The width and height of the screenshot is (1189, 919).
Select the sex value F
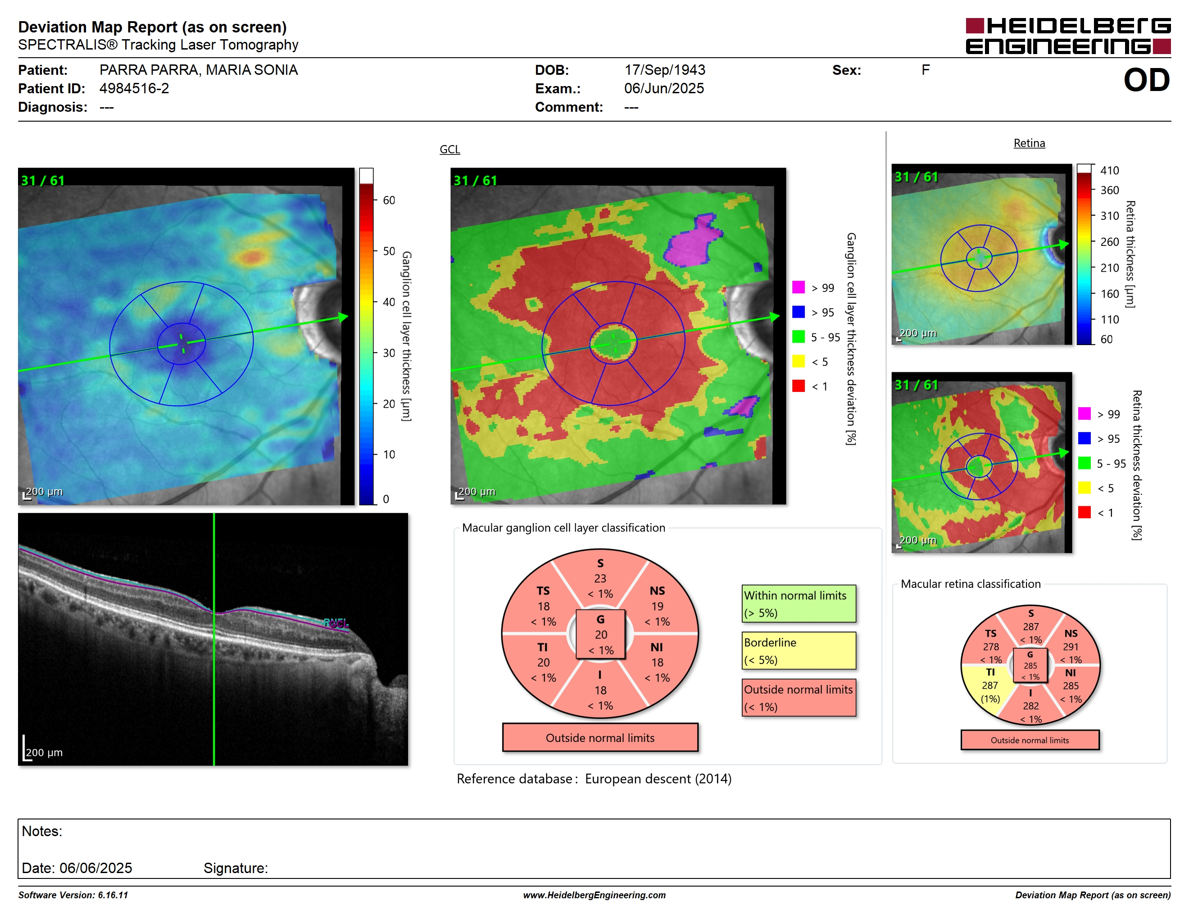pyautogui.click(x=926, y=70)
